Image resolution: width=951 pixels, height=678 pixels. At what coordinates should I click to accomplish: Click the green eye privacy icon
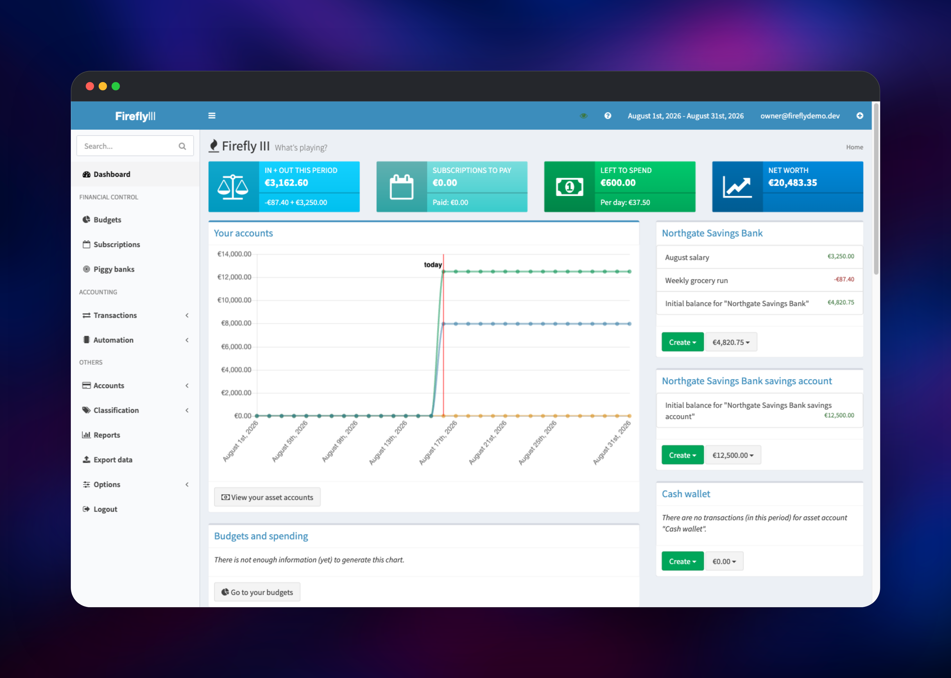point(583,116)
